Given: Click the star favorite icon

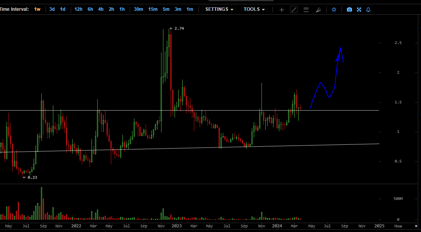Looking at the screenshot, I should 334,9.
